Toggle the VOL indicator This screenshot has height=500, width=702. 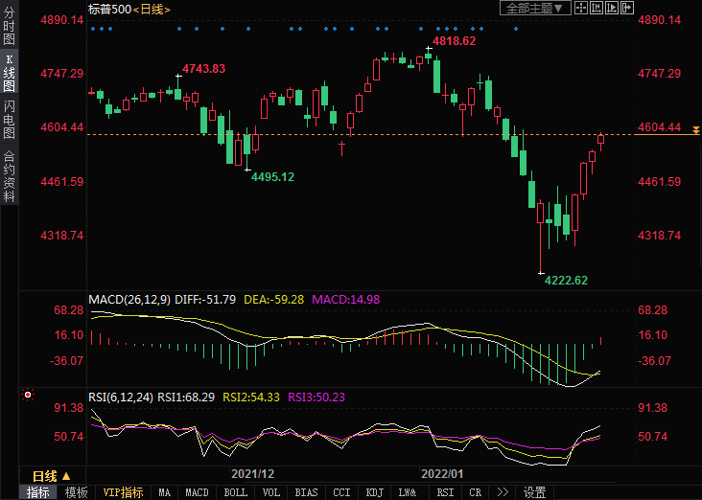coord(271,492)
